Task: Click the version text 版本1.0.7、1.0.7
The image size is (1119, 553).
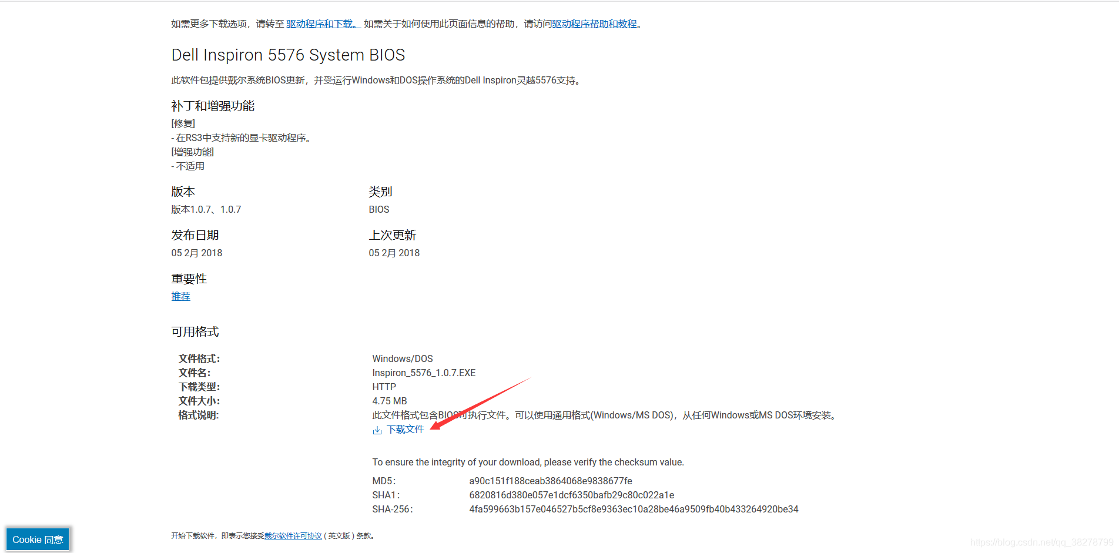Action: pos(206,210)
